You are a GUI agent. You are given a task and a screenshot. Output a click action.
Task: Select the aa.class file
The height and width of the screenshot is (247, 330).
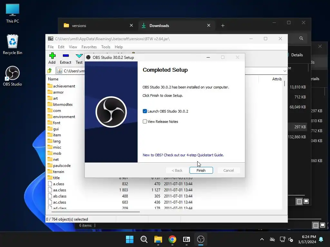pos(57,190)
